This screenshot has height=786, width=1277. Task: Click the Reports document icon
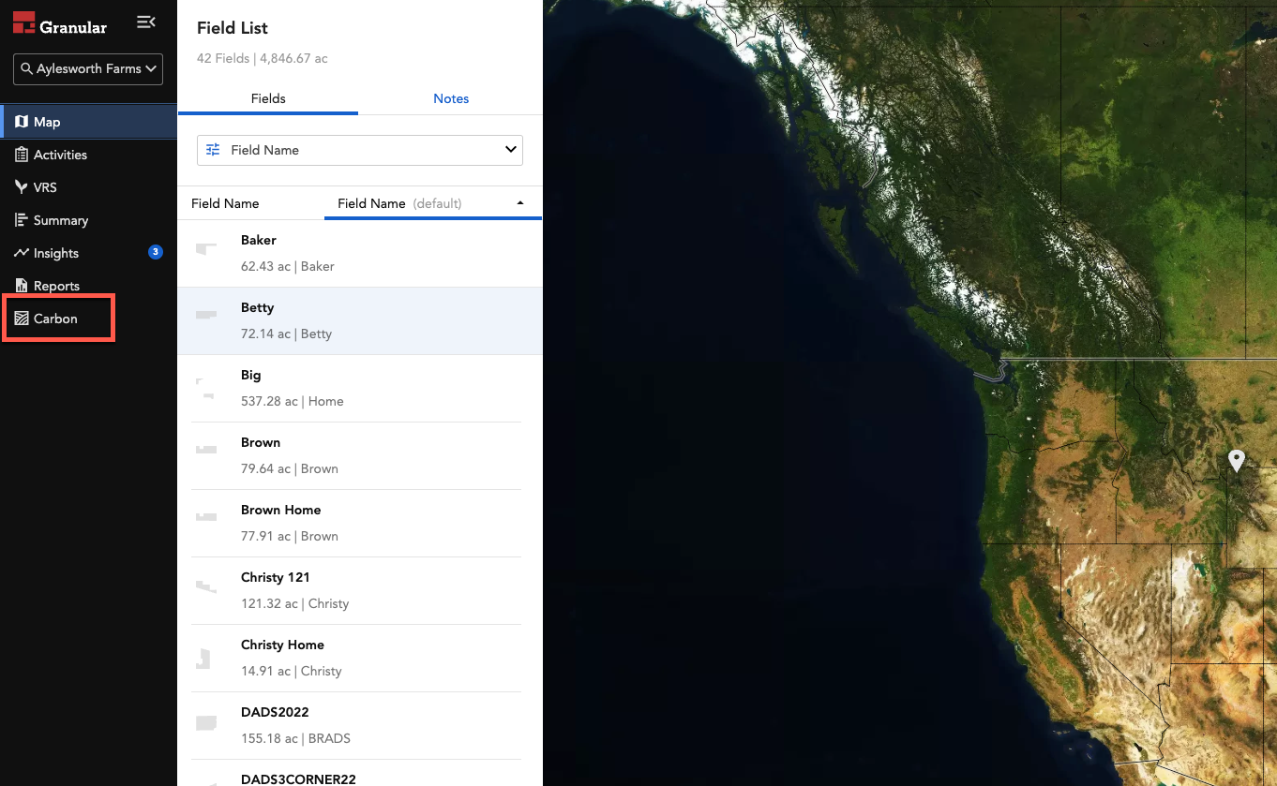pos(22,286)
